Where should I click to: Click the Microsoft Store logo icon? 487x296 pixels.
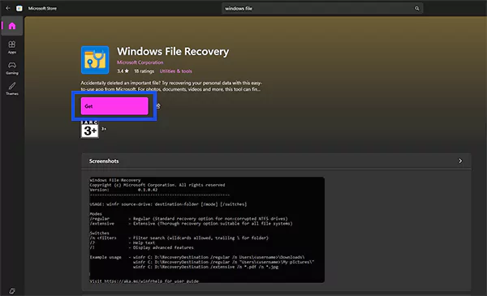pyautogui.click(x=19, y=8)
